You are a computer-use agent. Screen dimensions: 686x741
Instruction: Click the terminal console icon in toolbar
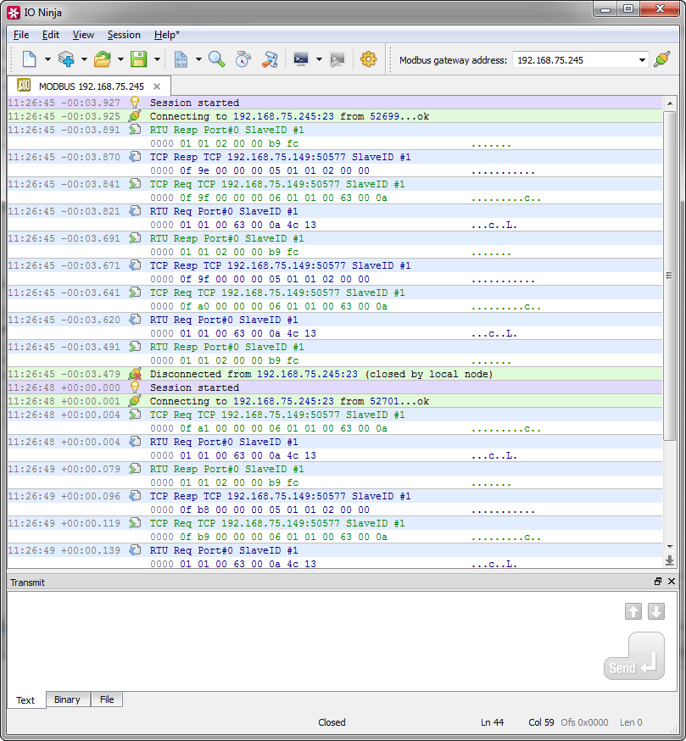point(300,59)
